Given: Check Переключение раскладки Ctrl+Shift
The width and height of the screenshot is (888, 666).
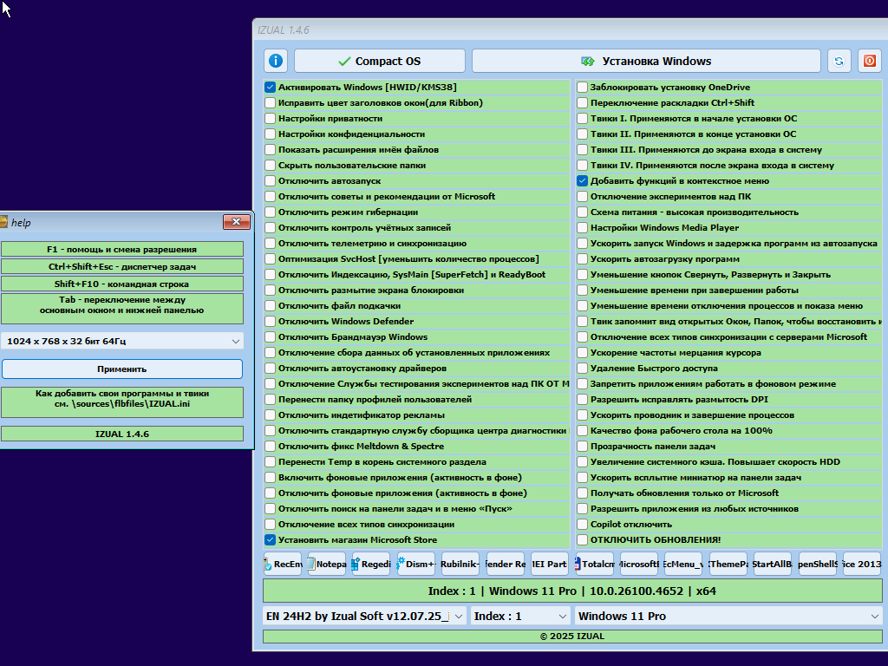Looking at the screenshot, I should 582,102.
